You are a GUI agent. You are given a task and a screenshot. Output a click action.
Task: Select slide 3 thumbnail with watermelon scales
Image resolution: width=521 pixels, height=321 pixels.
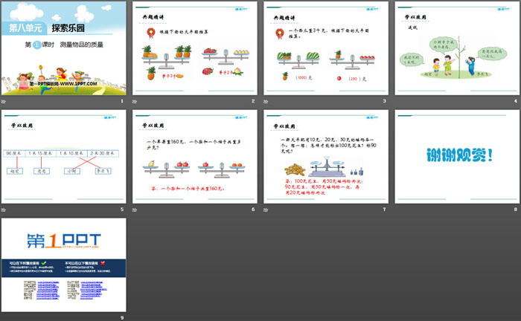[x=326, y=48]
